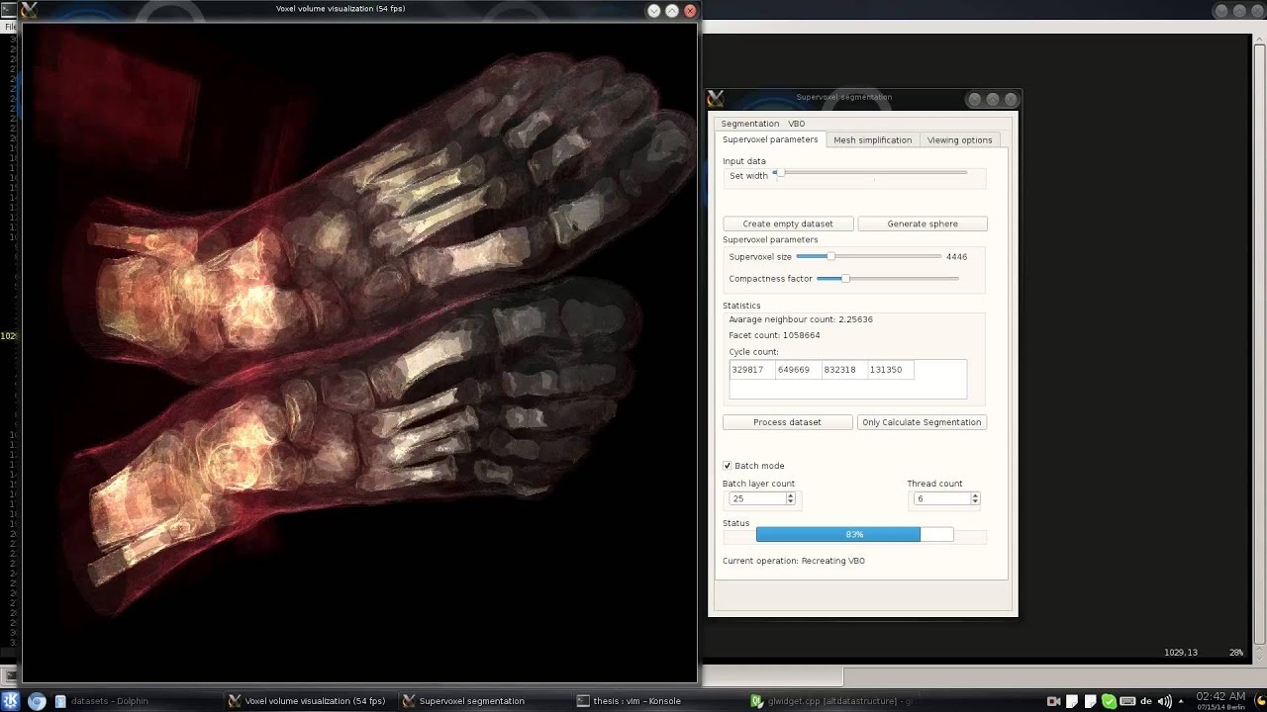Click Only Calculate Segmentation button
This screenshot has width=1267, height=712.
coord(922,422)
